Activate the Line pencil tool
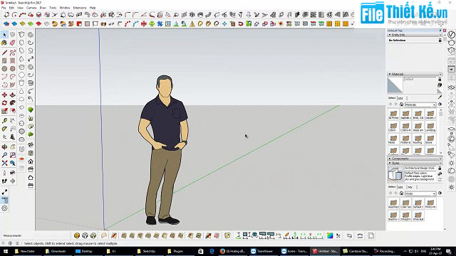 [x=4, y=53]
